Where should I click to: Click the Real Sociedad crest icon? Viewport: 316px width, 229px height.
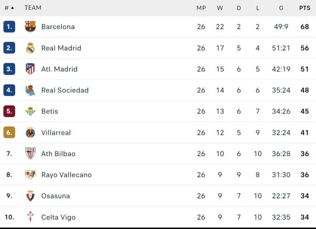pos(30,90)
